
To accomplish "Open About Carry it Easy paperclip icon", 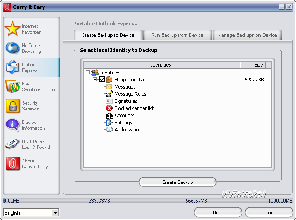I will click(13, 163).
